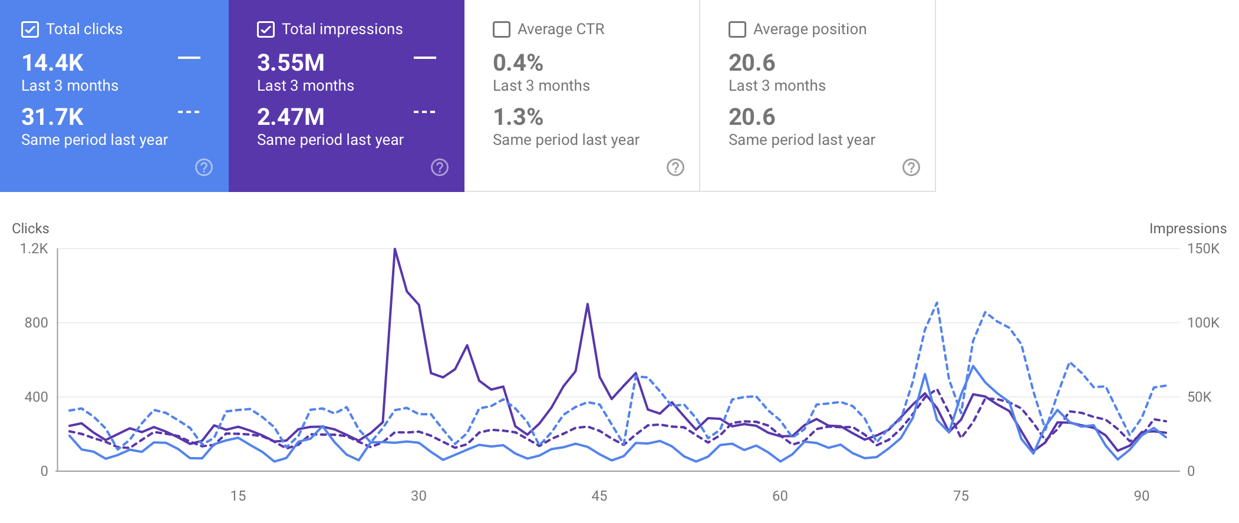Click the highest impressions peak near day 30
Image resolution: width=1239 pixels, height=523 pixels.
(x=395, y=249)
